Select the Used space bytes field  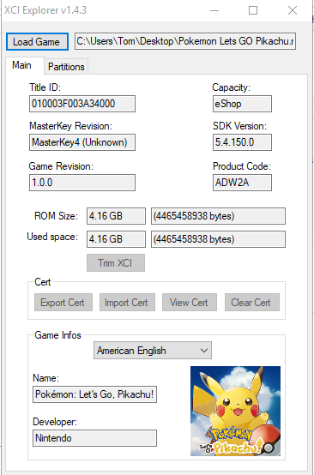[x=218, y=239]
